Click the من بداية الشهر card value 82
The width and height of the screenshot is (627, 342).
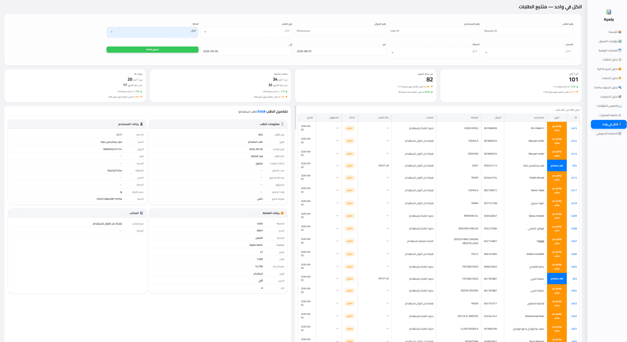click(430, 80)
